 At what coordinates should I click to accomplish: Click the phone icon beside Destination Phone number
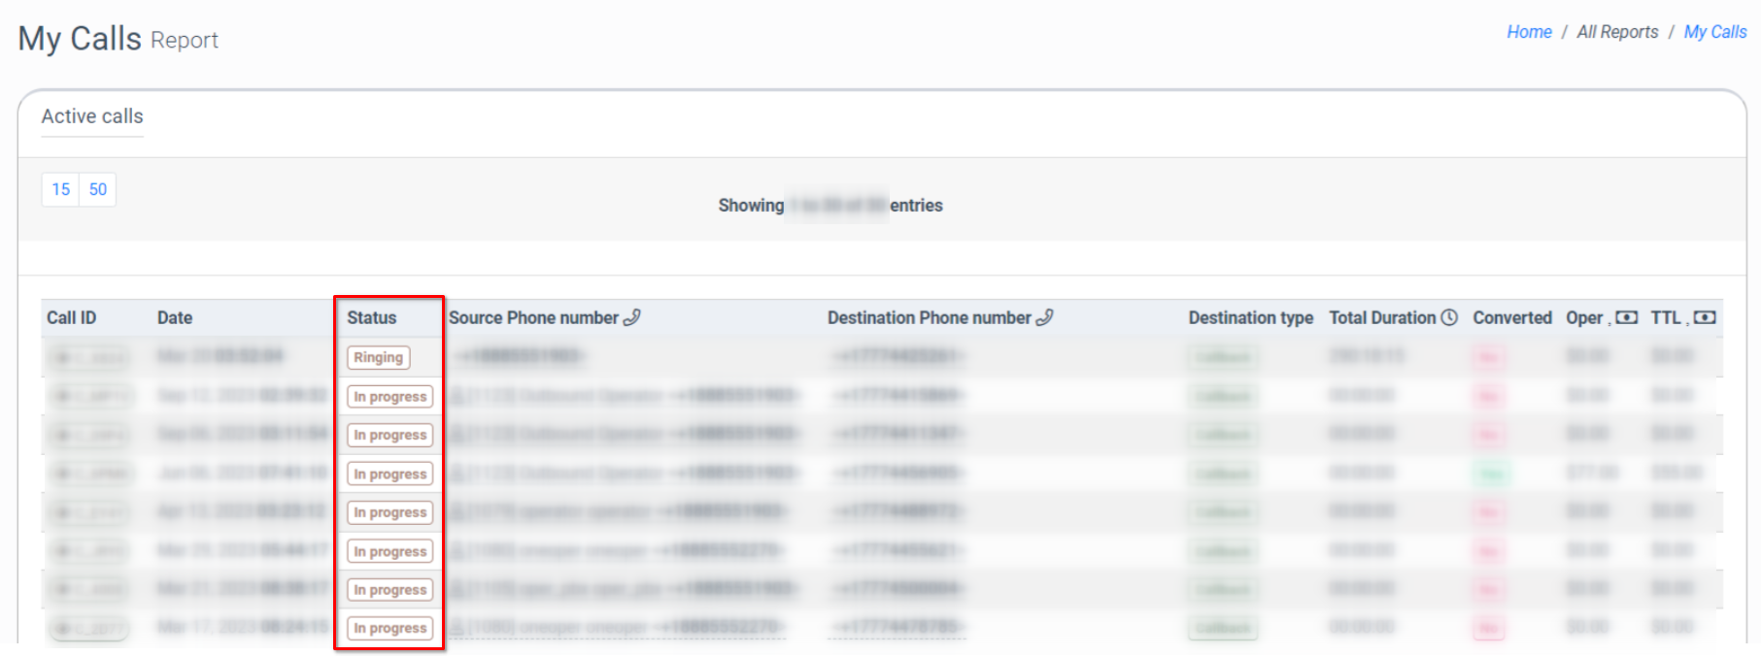pos(1044,317)
